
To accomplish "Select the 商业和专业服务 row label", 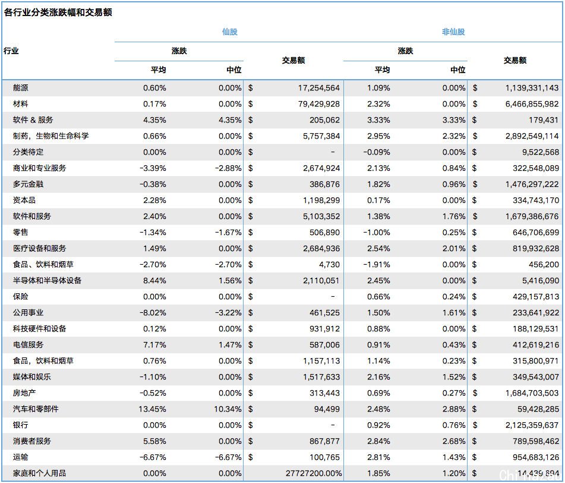I will 40,168.
